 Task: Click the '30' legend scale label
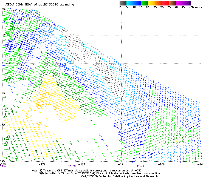162,7
